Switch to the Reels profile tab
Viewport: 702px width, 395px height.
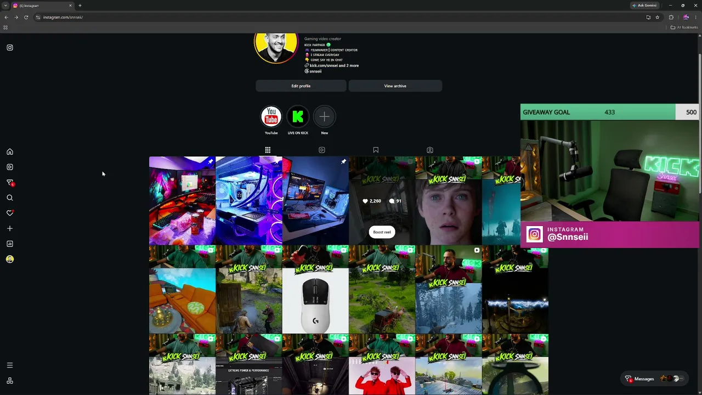click(x=322, y=150)
